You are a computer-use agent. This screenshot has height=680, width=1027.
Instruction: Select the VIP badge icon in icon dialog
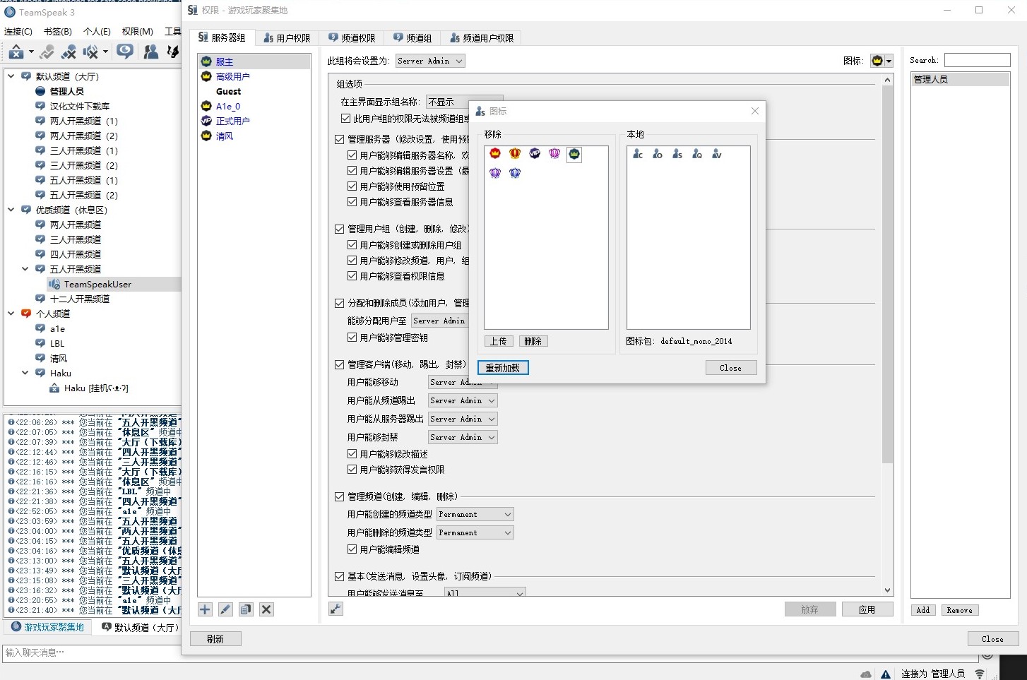pos(535,153)
